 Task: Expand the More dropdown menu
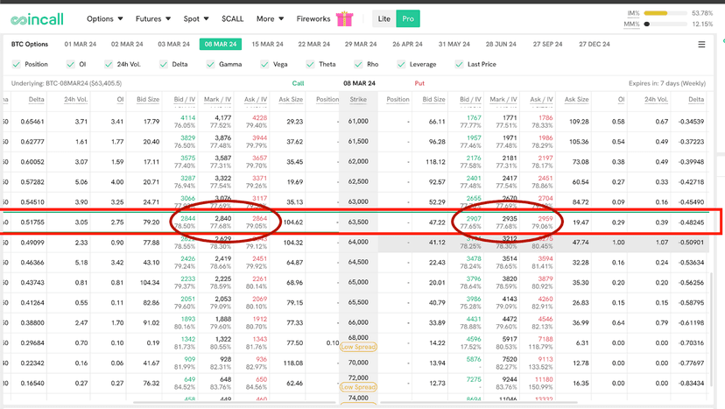point(270,19)
